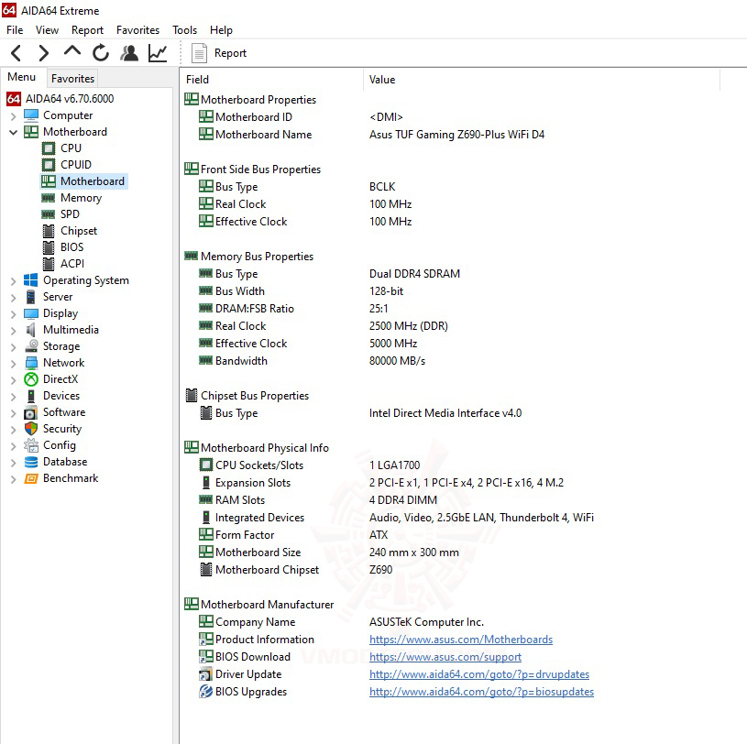Collapse the Motherboard tree node
This screenshot has width=747, height=744.
(x=14, y=132)
